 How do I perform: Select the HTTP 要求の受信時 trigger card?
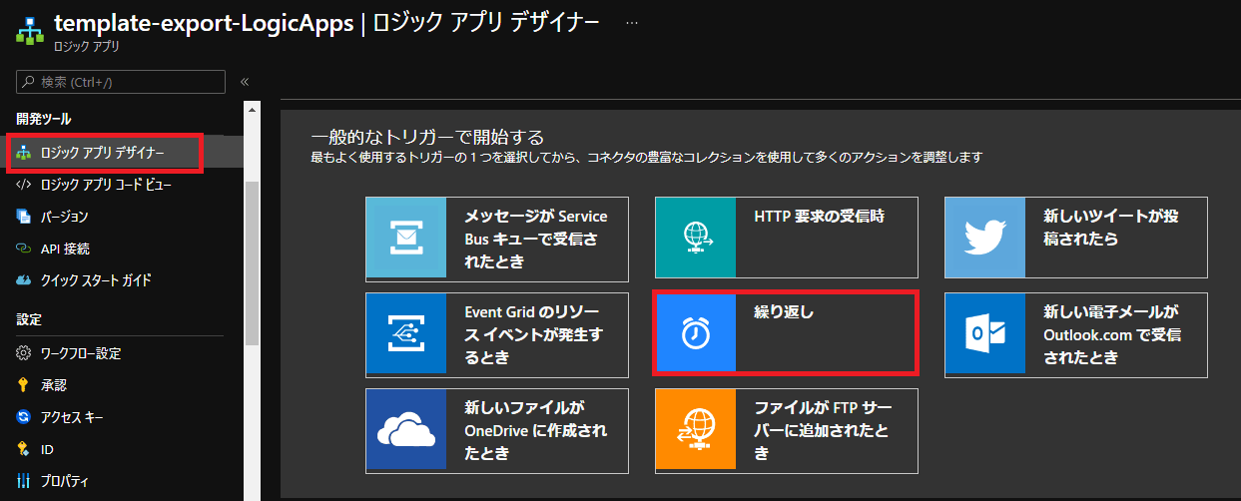click(787, 238)
